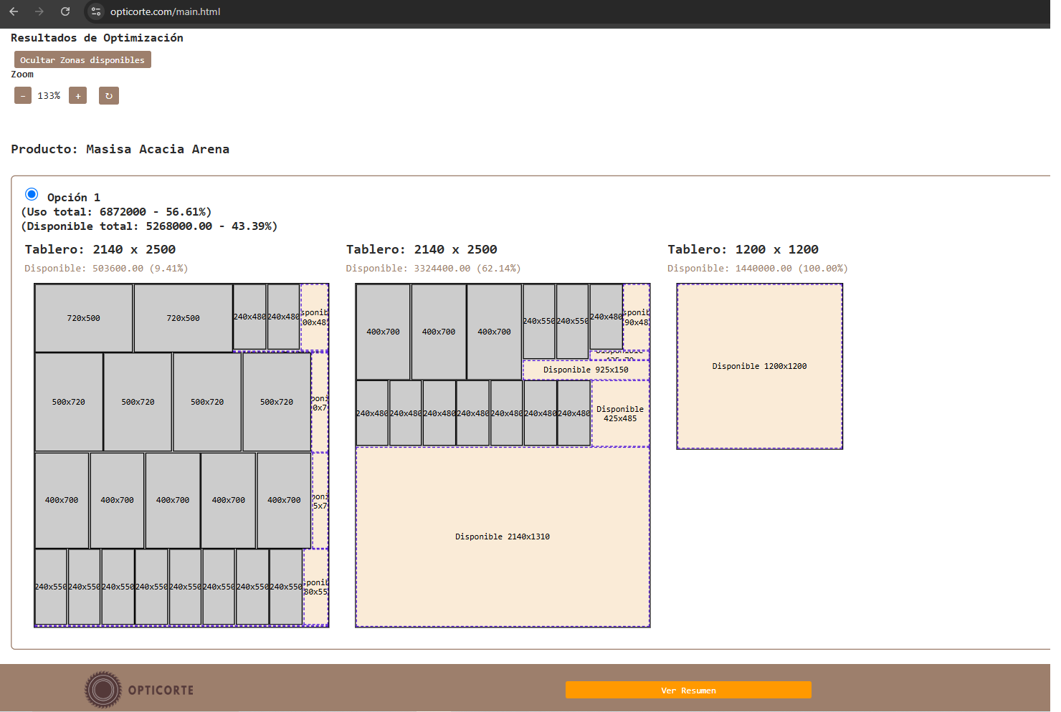Select the Disponible 1200x1200 panel
The image size is (1061, 712).
[759, 366]
